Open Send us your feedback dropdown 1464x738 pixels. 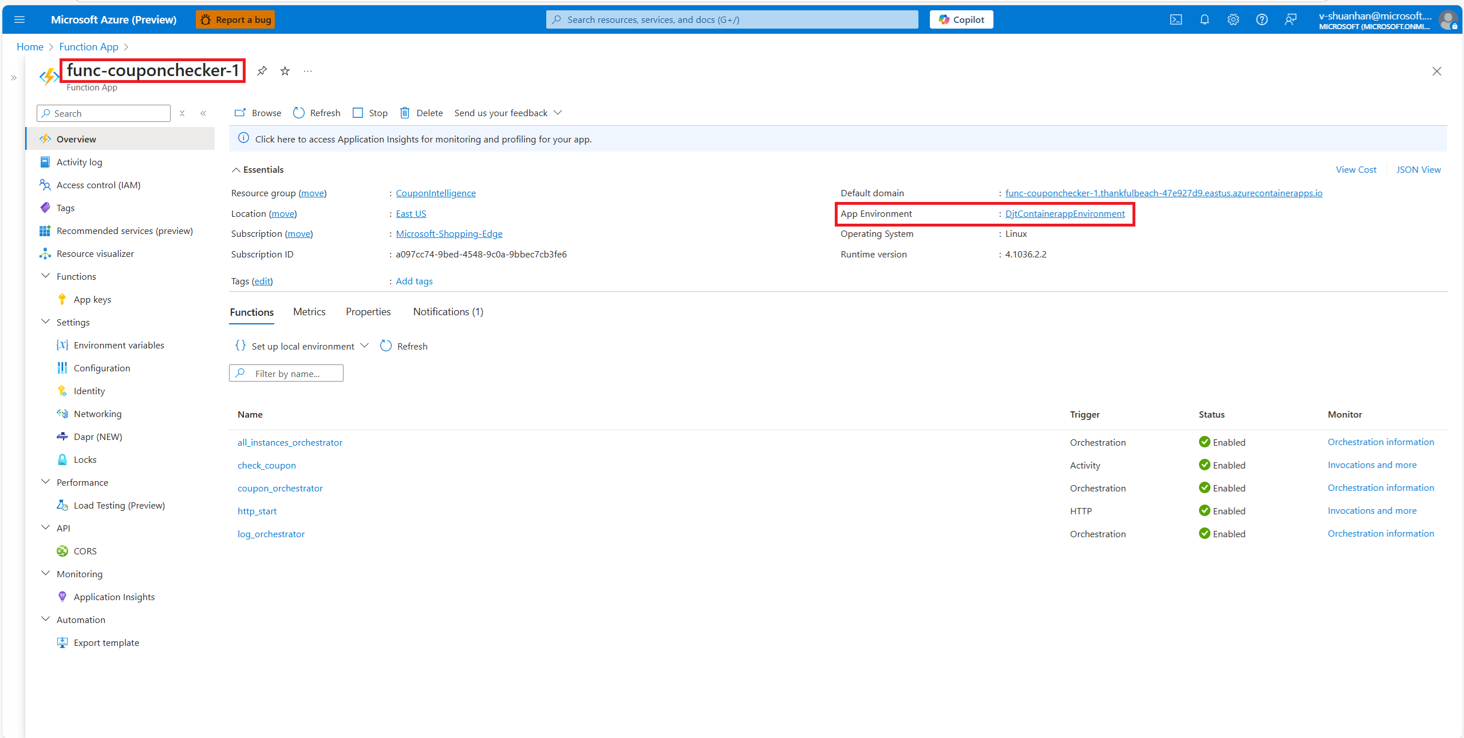click(x=508, y=113)
